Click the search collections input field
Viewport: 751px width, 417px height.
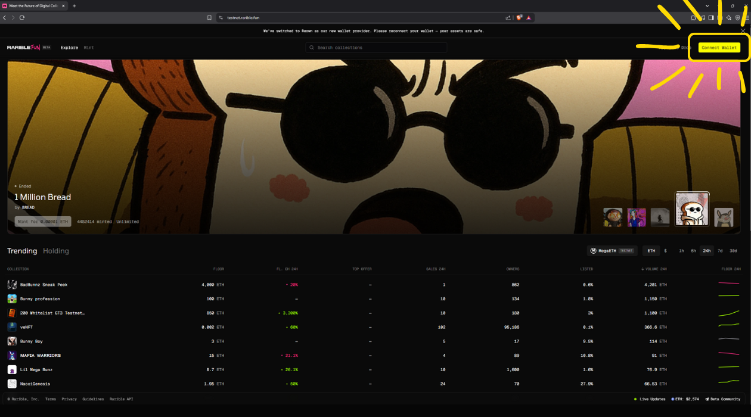(x=377, y=48)
